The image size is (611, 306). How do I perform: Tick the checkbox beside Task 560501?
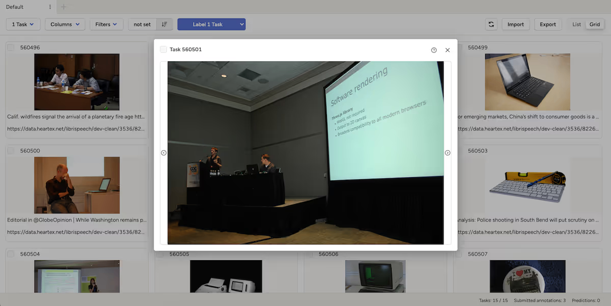(163, 49)
